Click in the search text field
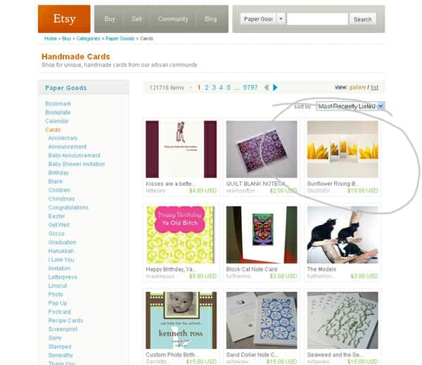The width and height of the screenshot is (422, 365). 317,19
